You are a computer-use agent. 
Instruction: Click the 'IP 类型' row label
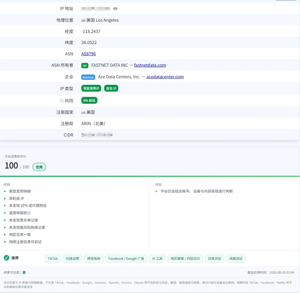coord(67,88)
